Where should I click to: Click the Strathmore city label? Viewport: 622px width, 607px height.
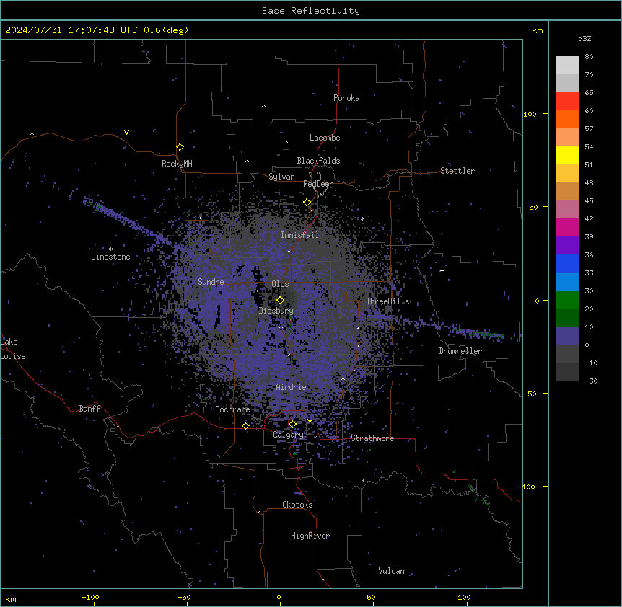(x=372, y=438)
